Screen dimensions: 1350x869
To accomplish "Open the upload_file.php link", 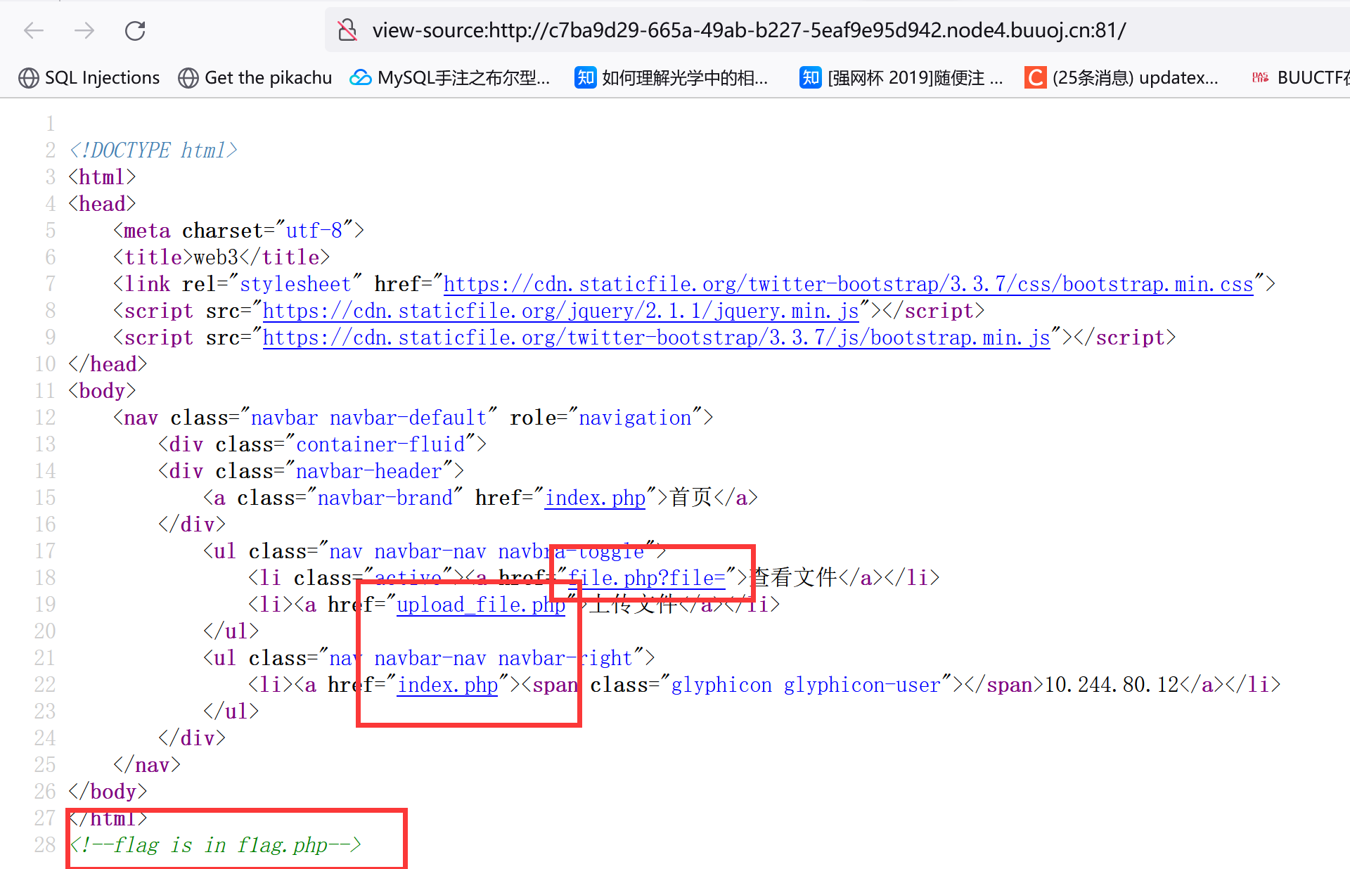I will (x=481, y=605).
